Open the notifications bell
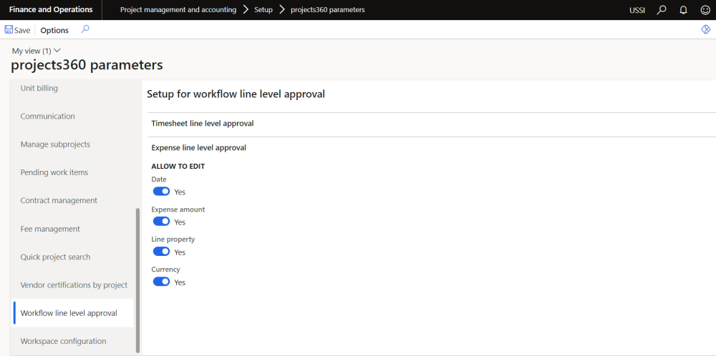This screenshot has width=716, height=356. [684, 10]
